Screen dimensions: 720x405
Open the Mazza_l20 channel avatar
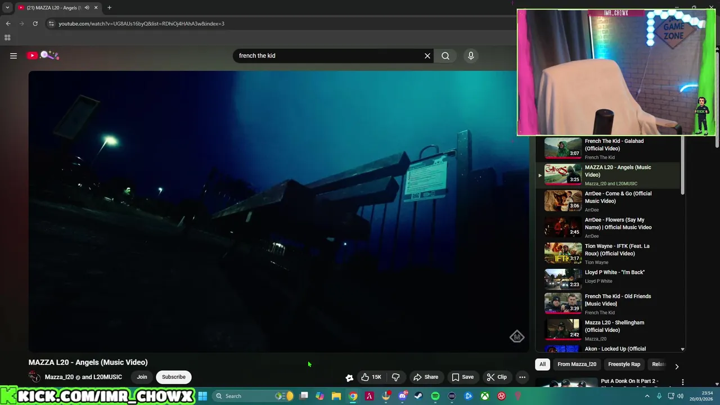[35, 377]
